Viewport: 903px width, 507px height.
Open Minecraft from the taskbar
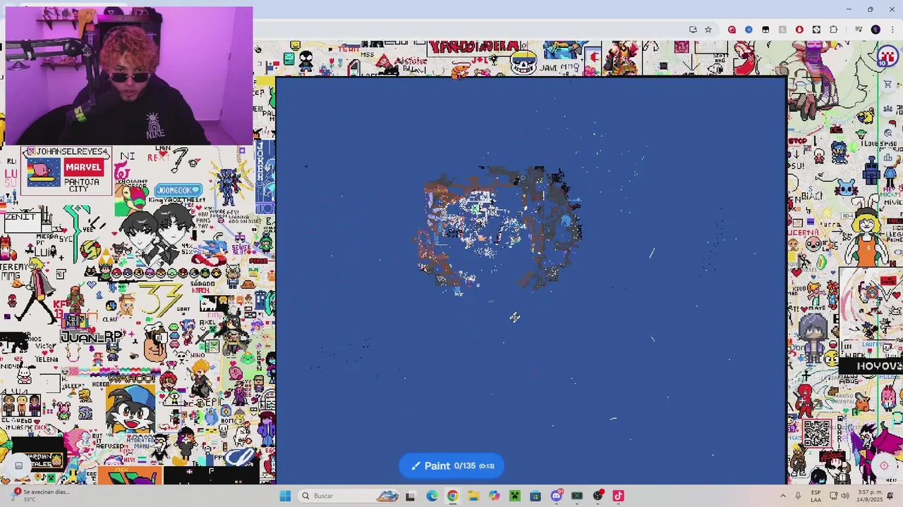pyautogui.click(x=514, y=496)
